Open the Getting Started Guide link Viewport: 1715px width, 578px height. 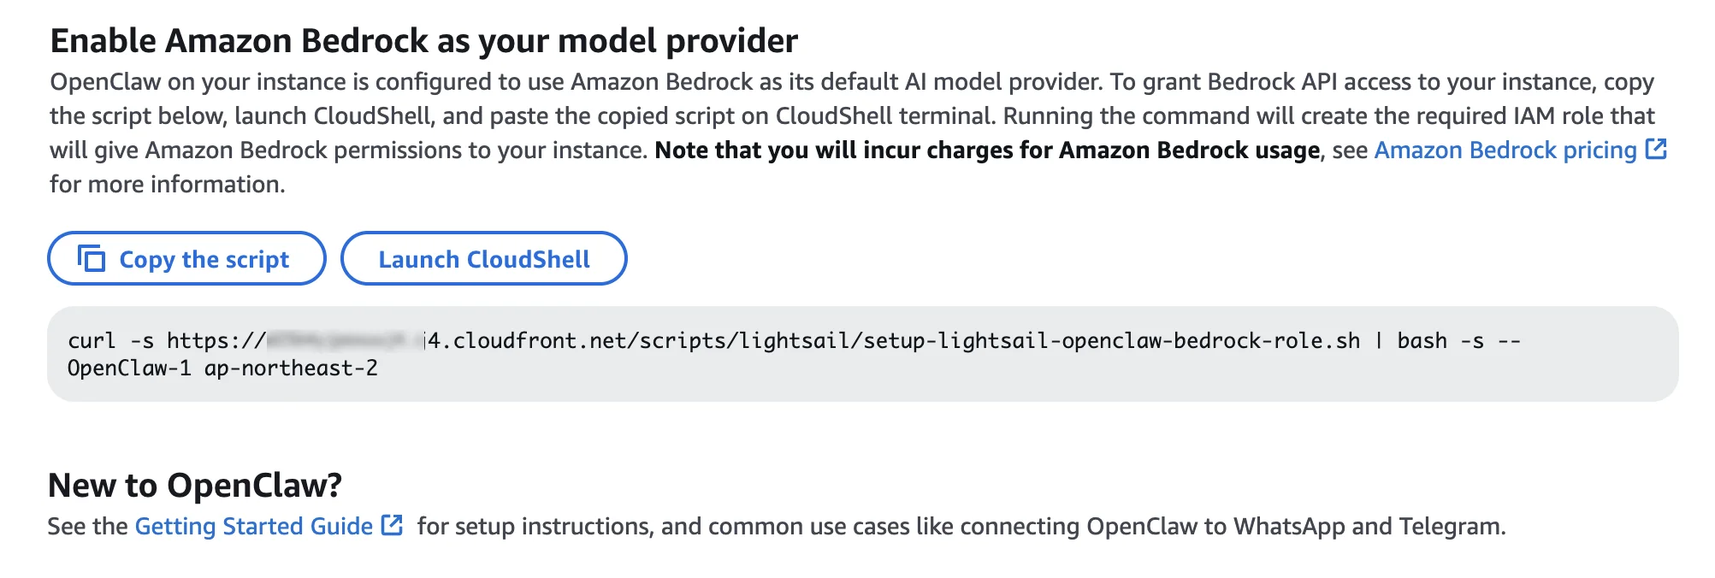click(253, 526)
